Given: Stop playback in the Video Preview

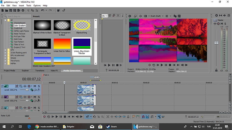Looking at the screenshot, I should [x=170, y=65].
